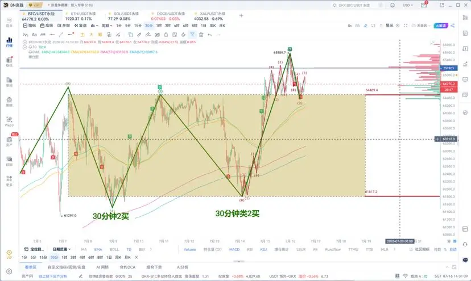This screenshot has height=281, width=471.
Task: Select the horizontal line drawing tool
Action: [52, 35]
